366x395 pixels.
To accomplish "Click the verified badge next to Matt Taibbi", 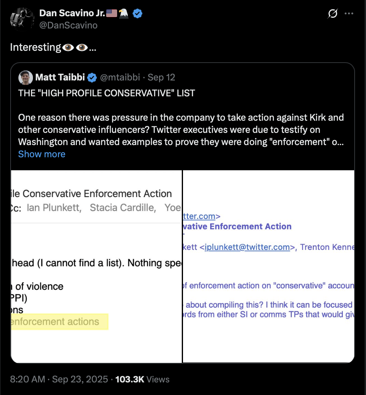I will 92,77.
